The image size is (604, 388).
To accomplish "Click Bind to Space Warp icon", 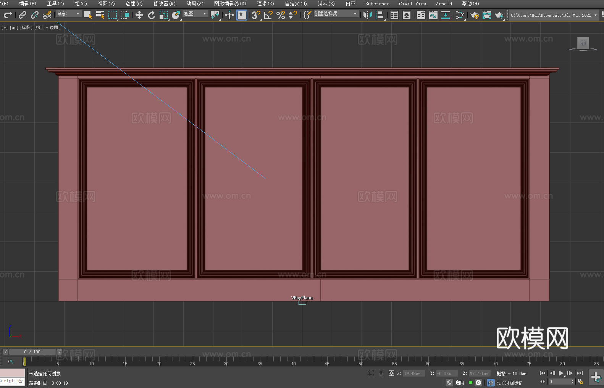I will coord(47,15).
